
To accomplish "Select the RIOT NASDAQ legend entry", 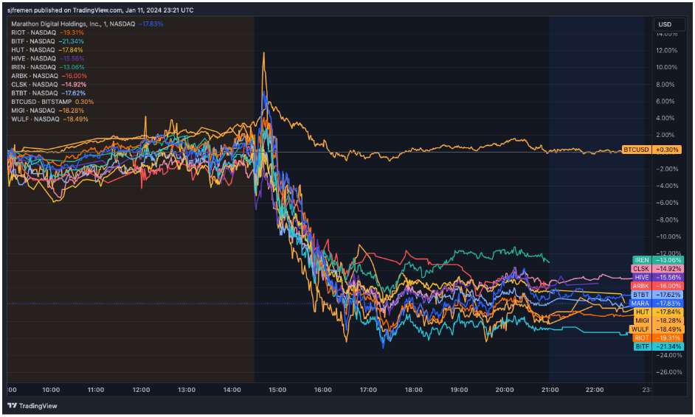I will pos(33,32).
